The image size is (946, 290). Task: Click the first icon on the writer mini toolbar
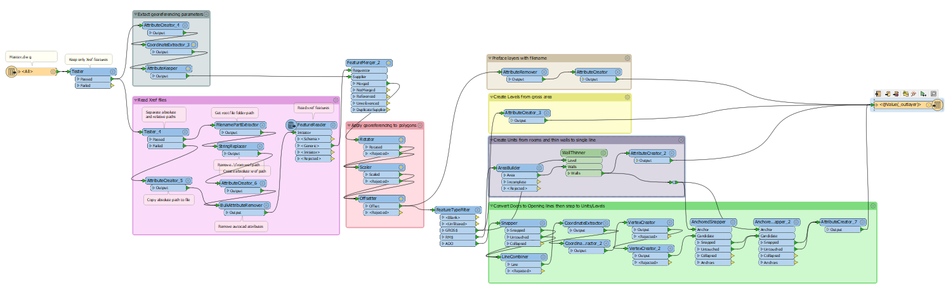pyautogui.click(x=878, y=93)
